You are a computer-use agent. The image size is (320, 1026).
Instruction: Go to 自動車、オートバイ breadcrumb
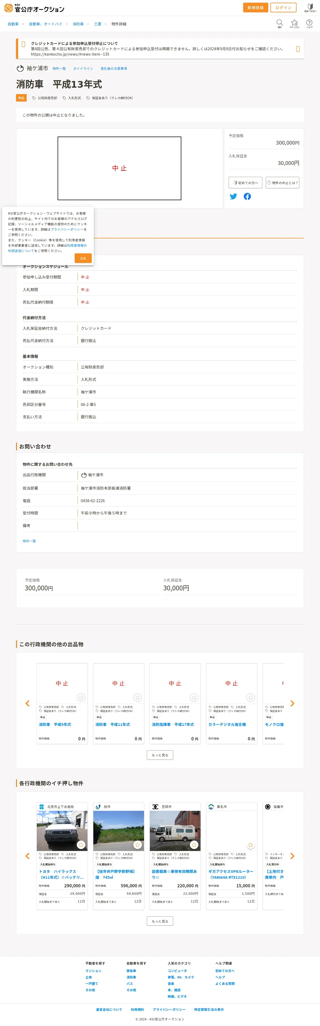tap(45, 24)
